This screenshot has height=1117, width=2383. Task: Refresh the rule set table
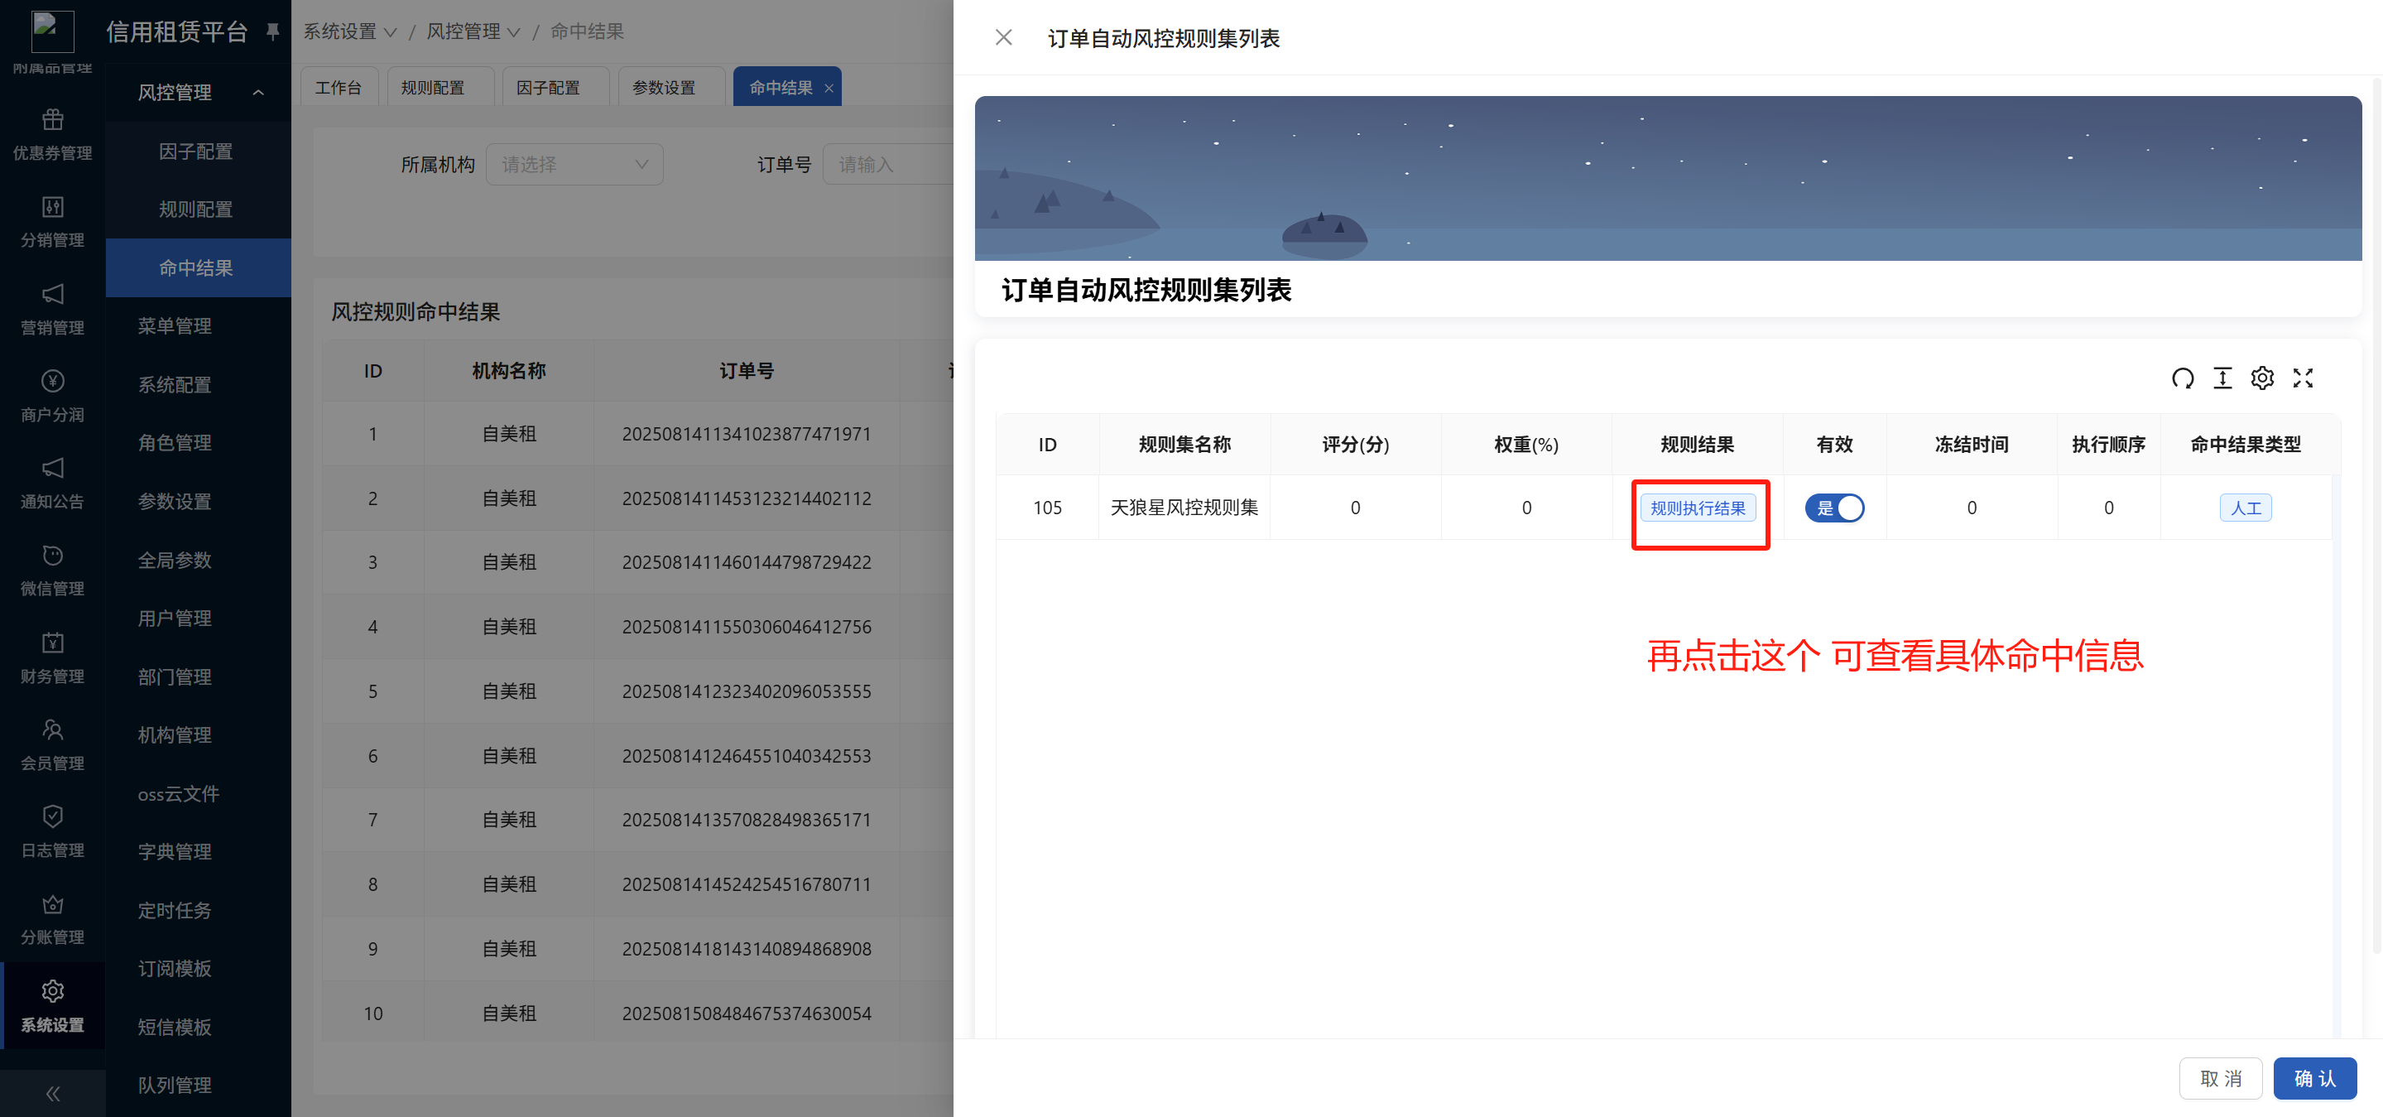2182,378
